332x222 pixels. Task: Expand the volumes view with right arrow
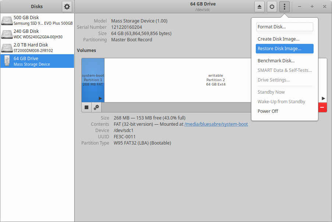(323, 98)
